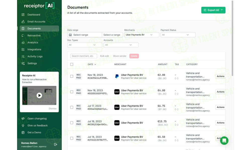Check the box for the €2.00 Nov 18 row
251x150 pixels.
click(x=72, y=76)
